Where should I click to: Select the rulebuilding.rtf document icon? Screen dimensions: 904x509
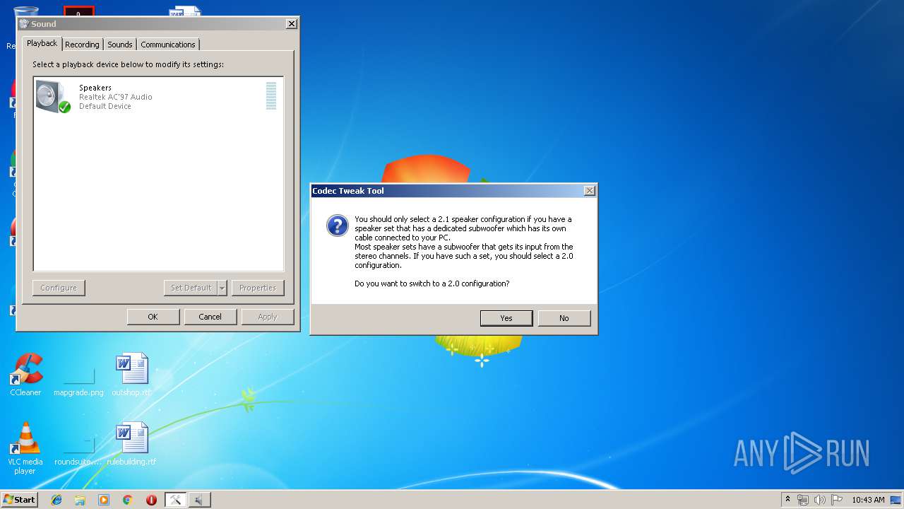click(x=132, y=444)
